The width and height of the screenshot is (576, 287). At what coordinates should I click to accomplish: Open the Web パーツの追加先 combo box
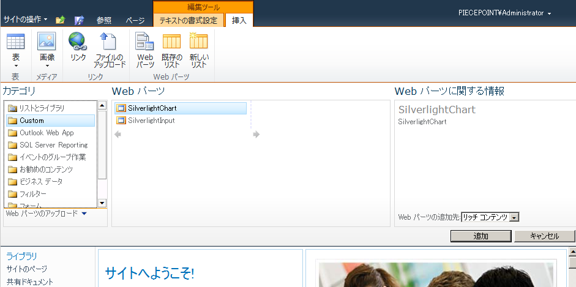tap(490, 217)
